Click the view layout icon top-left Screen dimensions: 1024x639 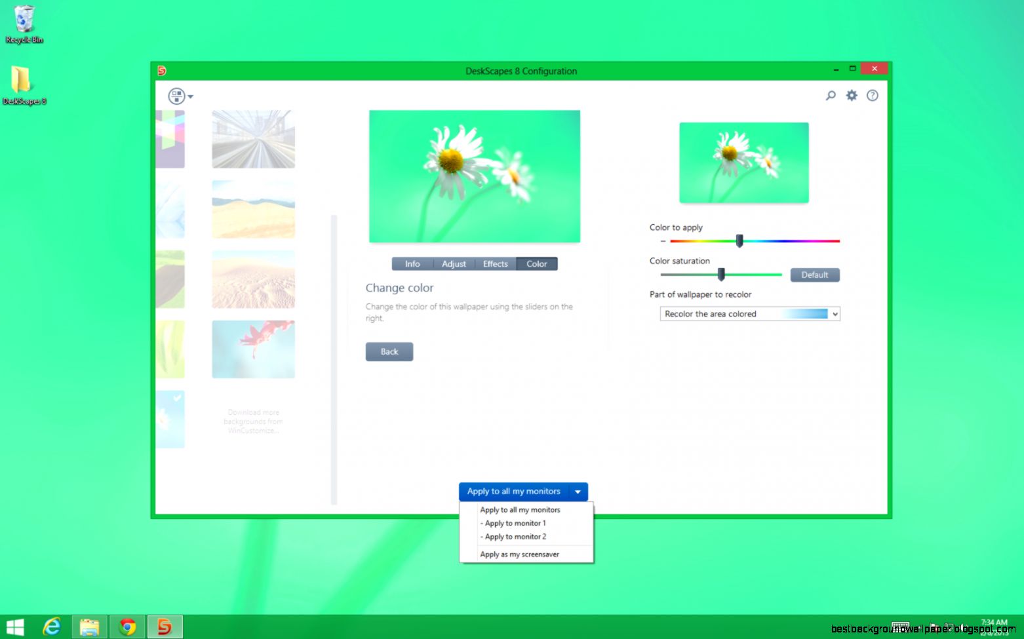(176, 96)
